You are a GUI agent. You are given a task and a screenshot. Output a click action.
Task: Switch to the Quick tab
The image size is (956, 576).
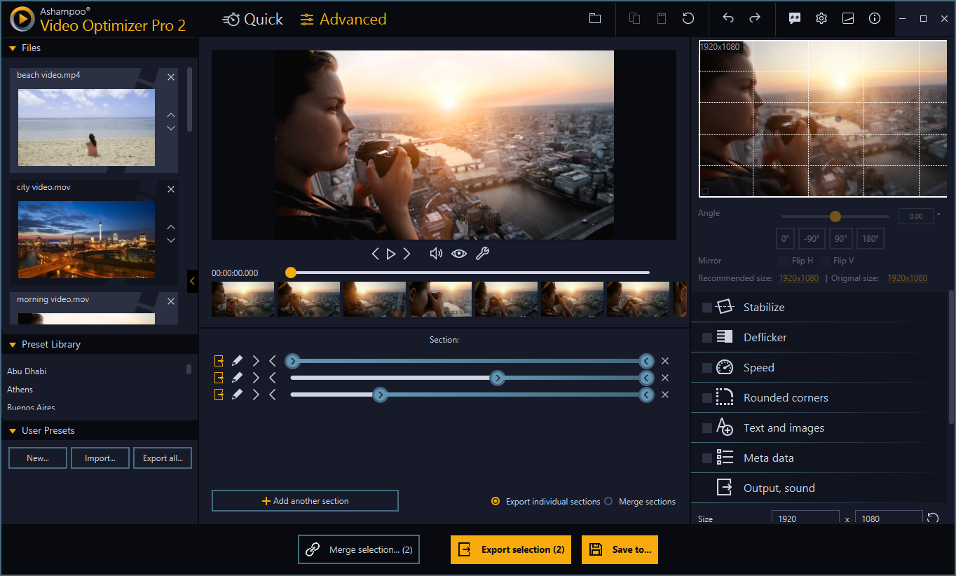[x=252, y=19]
